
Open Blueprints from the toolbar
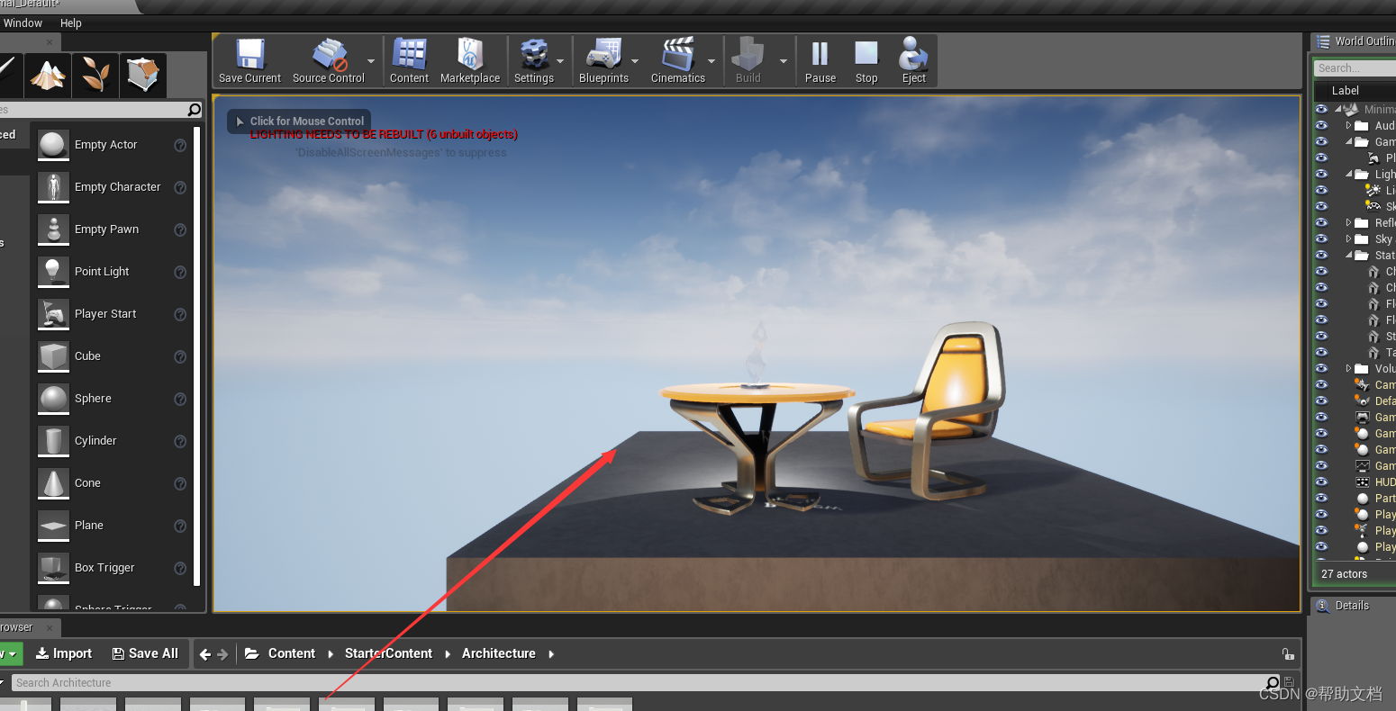(x=603, y=61)
